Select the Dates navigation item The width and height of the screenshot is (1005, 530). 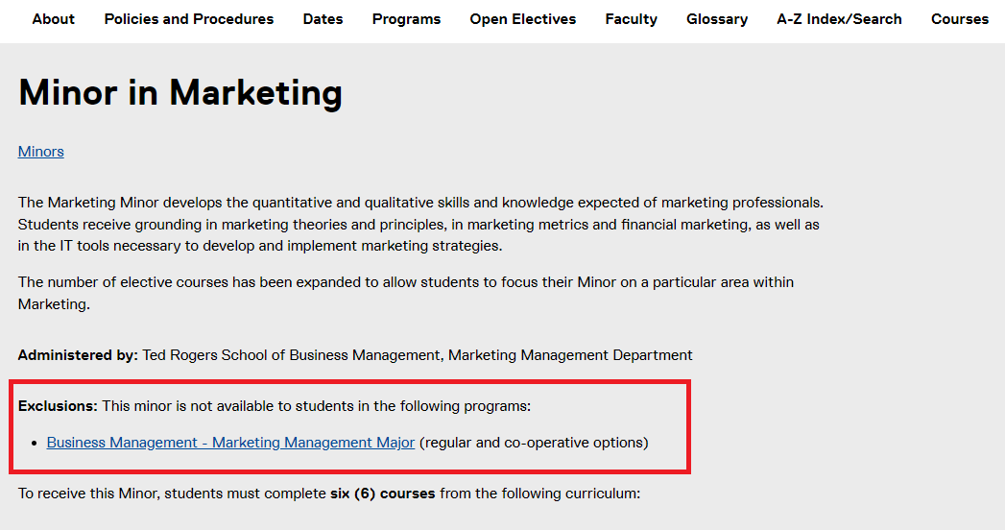[323, 19]
